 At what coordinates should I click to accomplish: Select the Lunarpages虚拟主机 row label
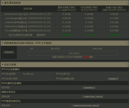coord(28,18)
